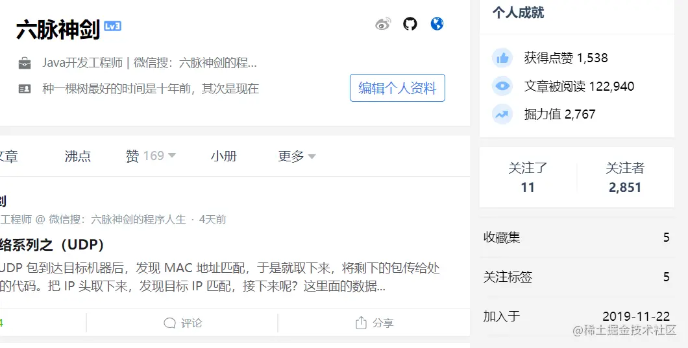Click the profile card bio icon
The image size is (688, 348).
pyautogui.click(x=25, y=89)
